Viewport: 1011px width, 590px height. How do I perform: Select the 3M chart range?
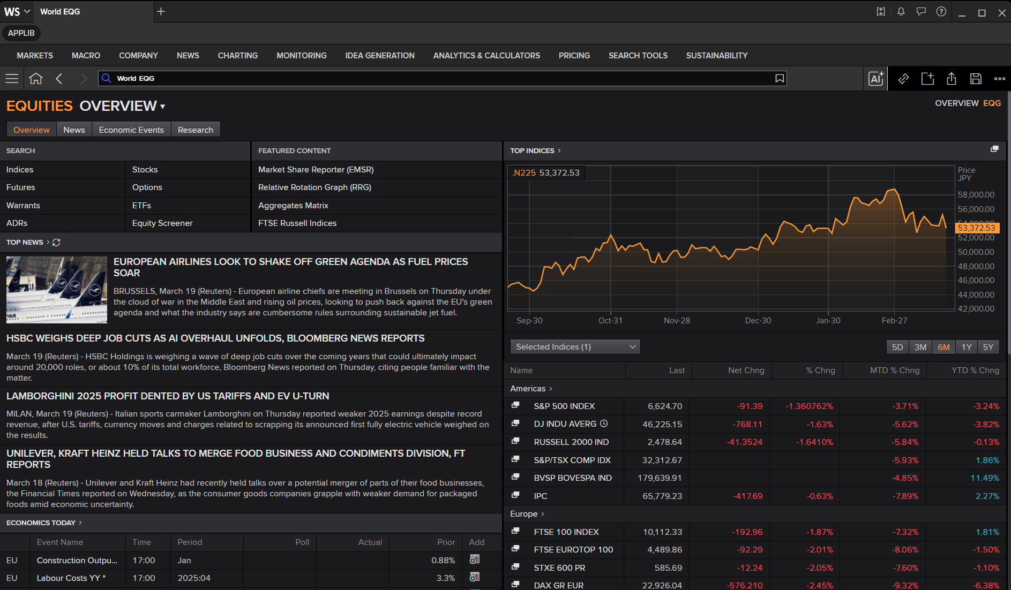point(920,347)
